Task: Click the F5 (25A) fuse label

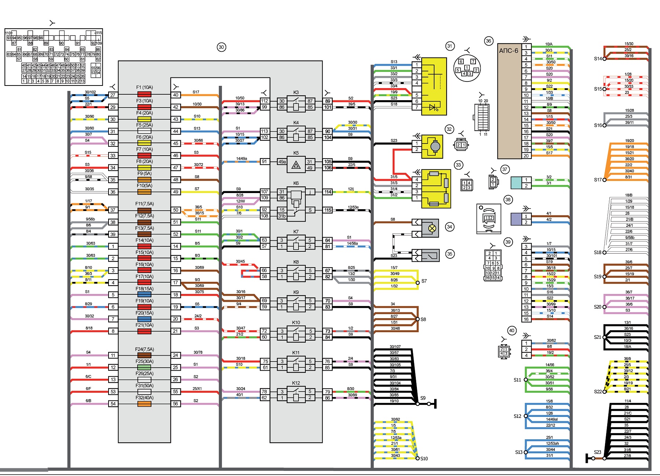Action: click(144, 125)
